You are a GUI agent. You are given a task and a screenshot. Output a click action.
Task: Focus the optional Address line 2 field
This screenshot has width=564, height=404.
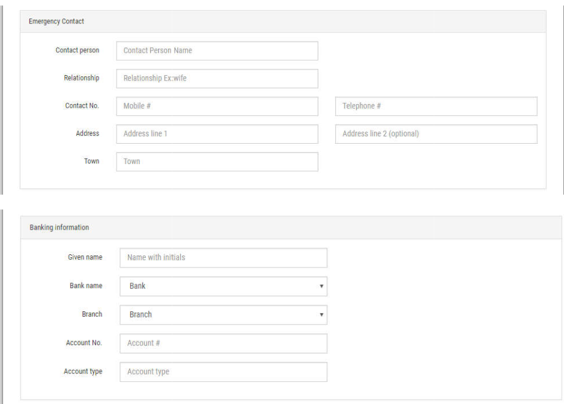tap(435, 133)
